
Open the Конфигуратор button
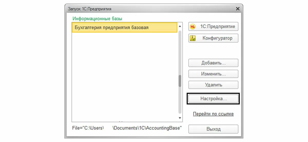(213, 38)
